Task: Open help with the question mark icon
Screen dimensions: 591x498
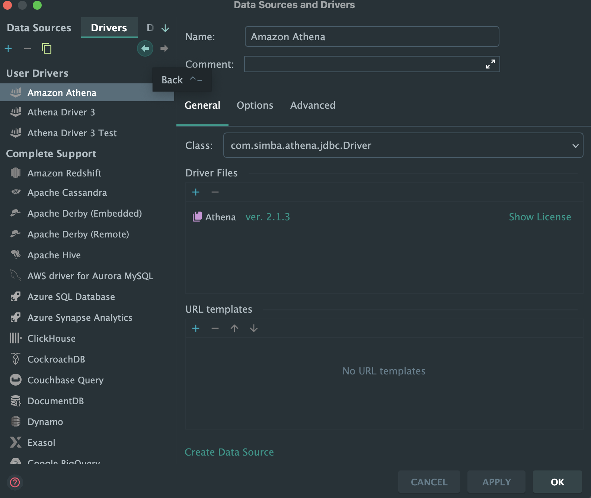Action: tap(15, 482)
